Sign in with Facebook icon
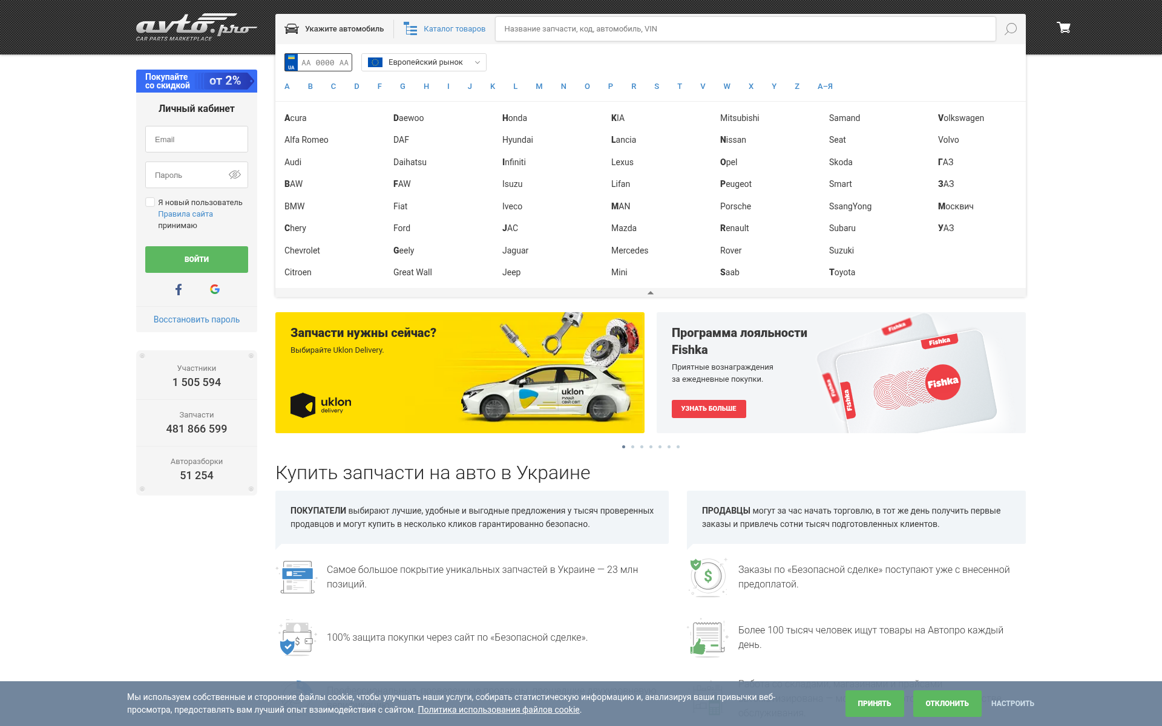1162x726 pixels. 179,289
